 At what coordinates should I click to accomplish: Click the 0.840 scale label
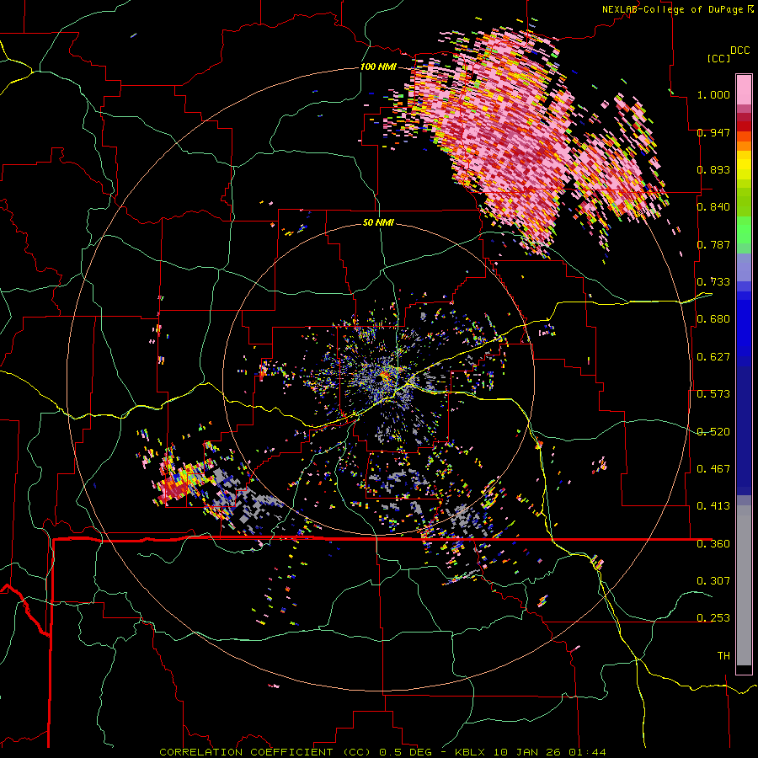pos(713,207)
